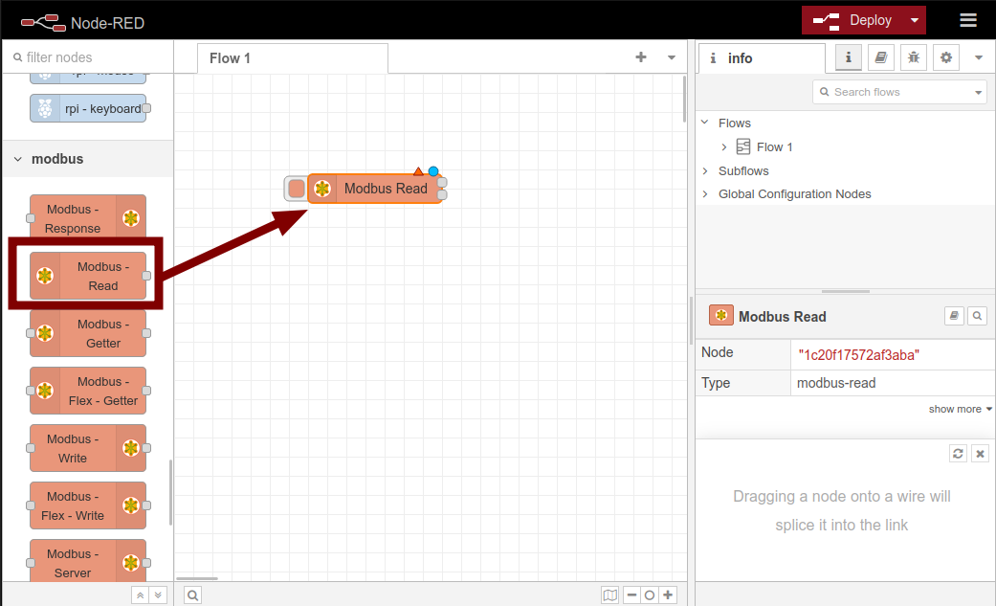Image resolution: width=996 pixels, height=606 pixels.
Task: Select the Flow 1 tab
Action: (x=231, y=58)
